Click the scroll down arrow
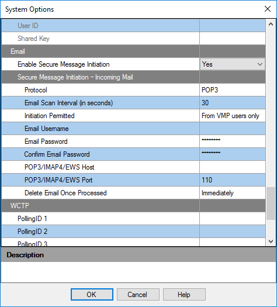The image size is (277, 307). click(271, 241)
